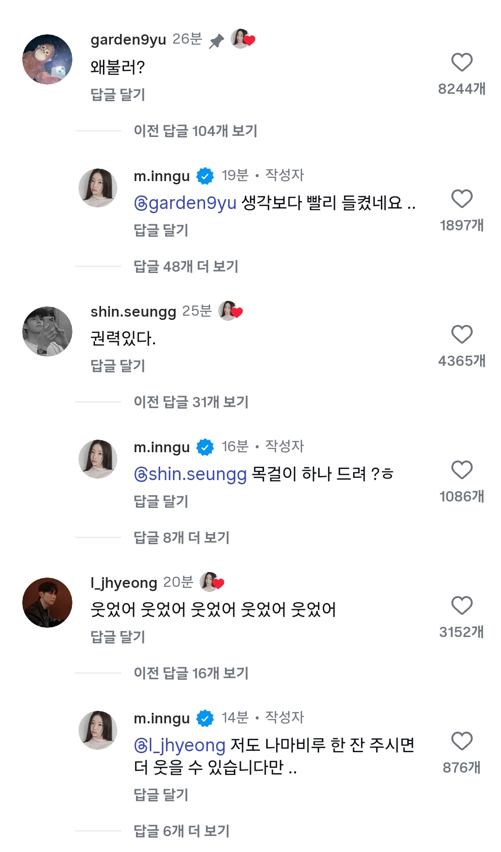Open l_jhyeong's profile avatar
The height and width of the screenshot is (852, 501).
click(x=47, y=603)
